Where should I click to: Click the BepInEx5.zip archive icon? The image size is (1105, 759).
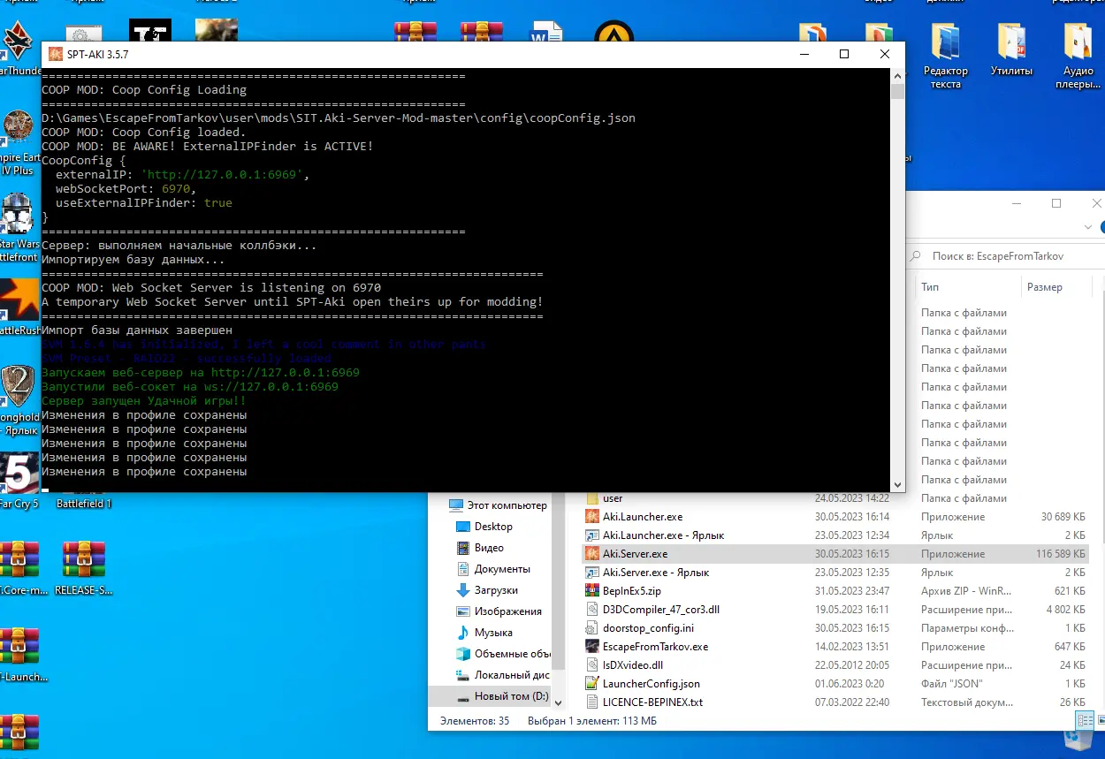coord(592,591)
